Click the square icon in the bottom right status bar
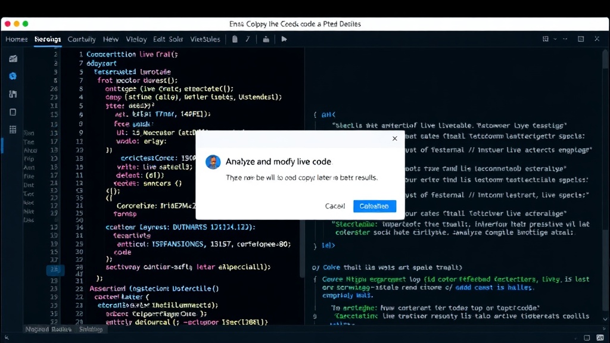The image size is (610, 343). pyautogui.click(x=587, y=338)
